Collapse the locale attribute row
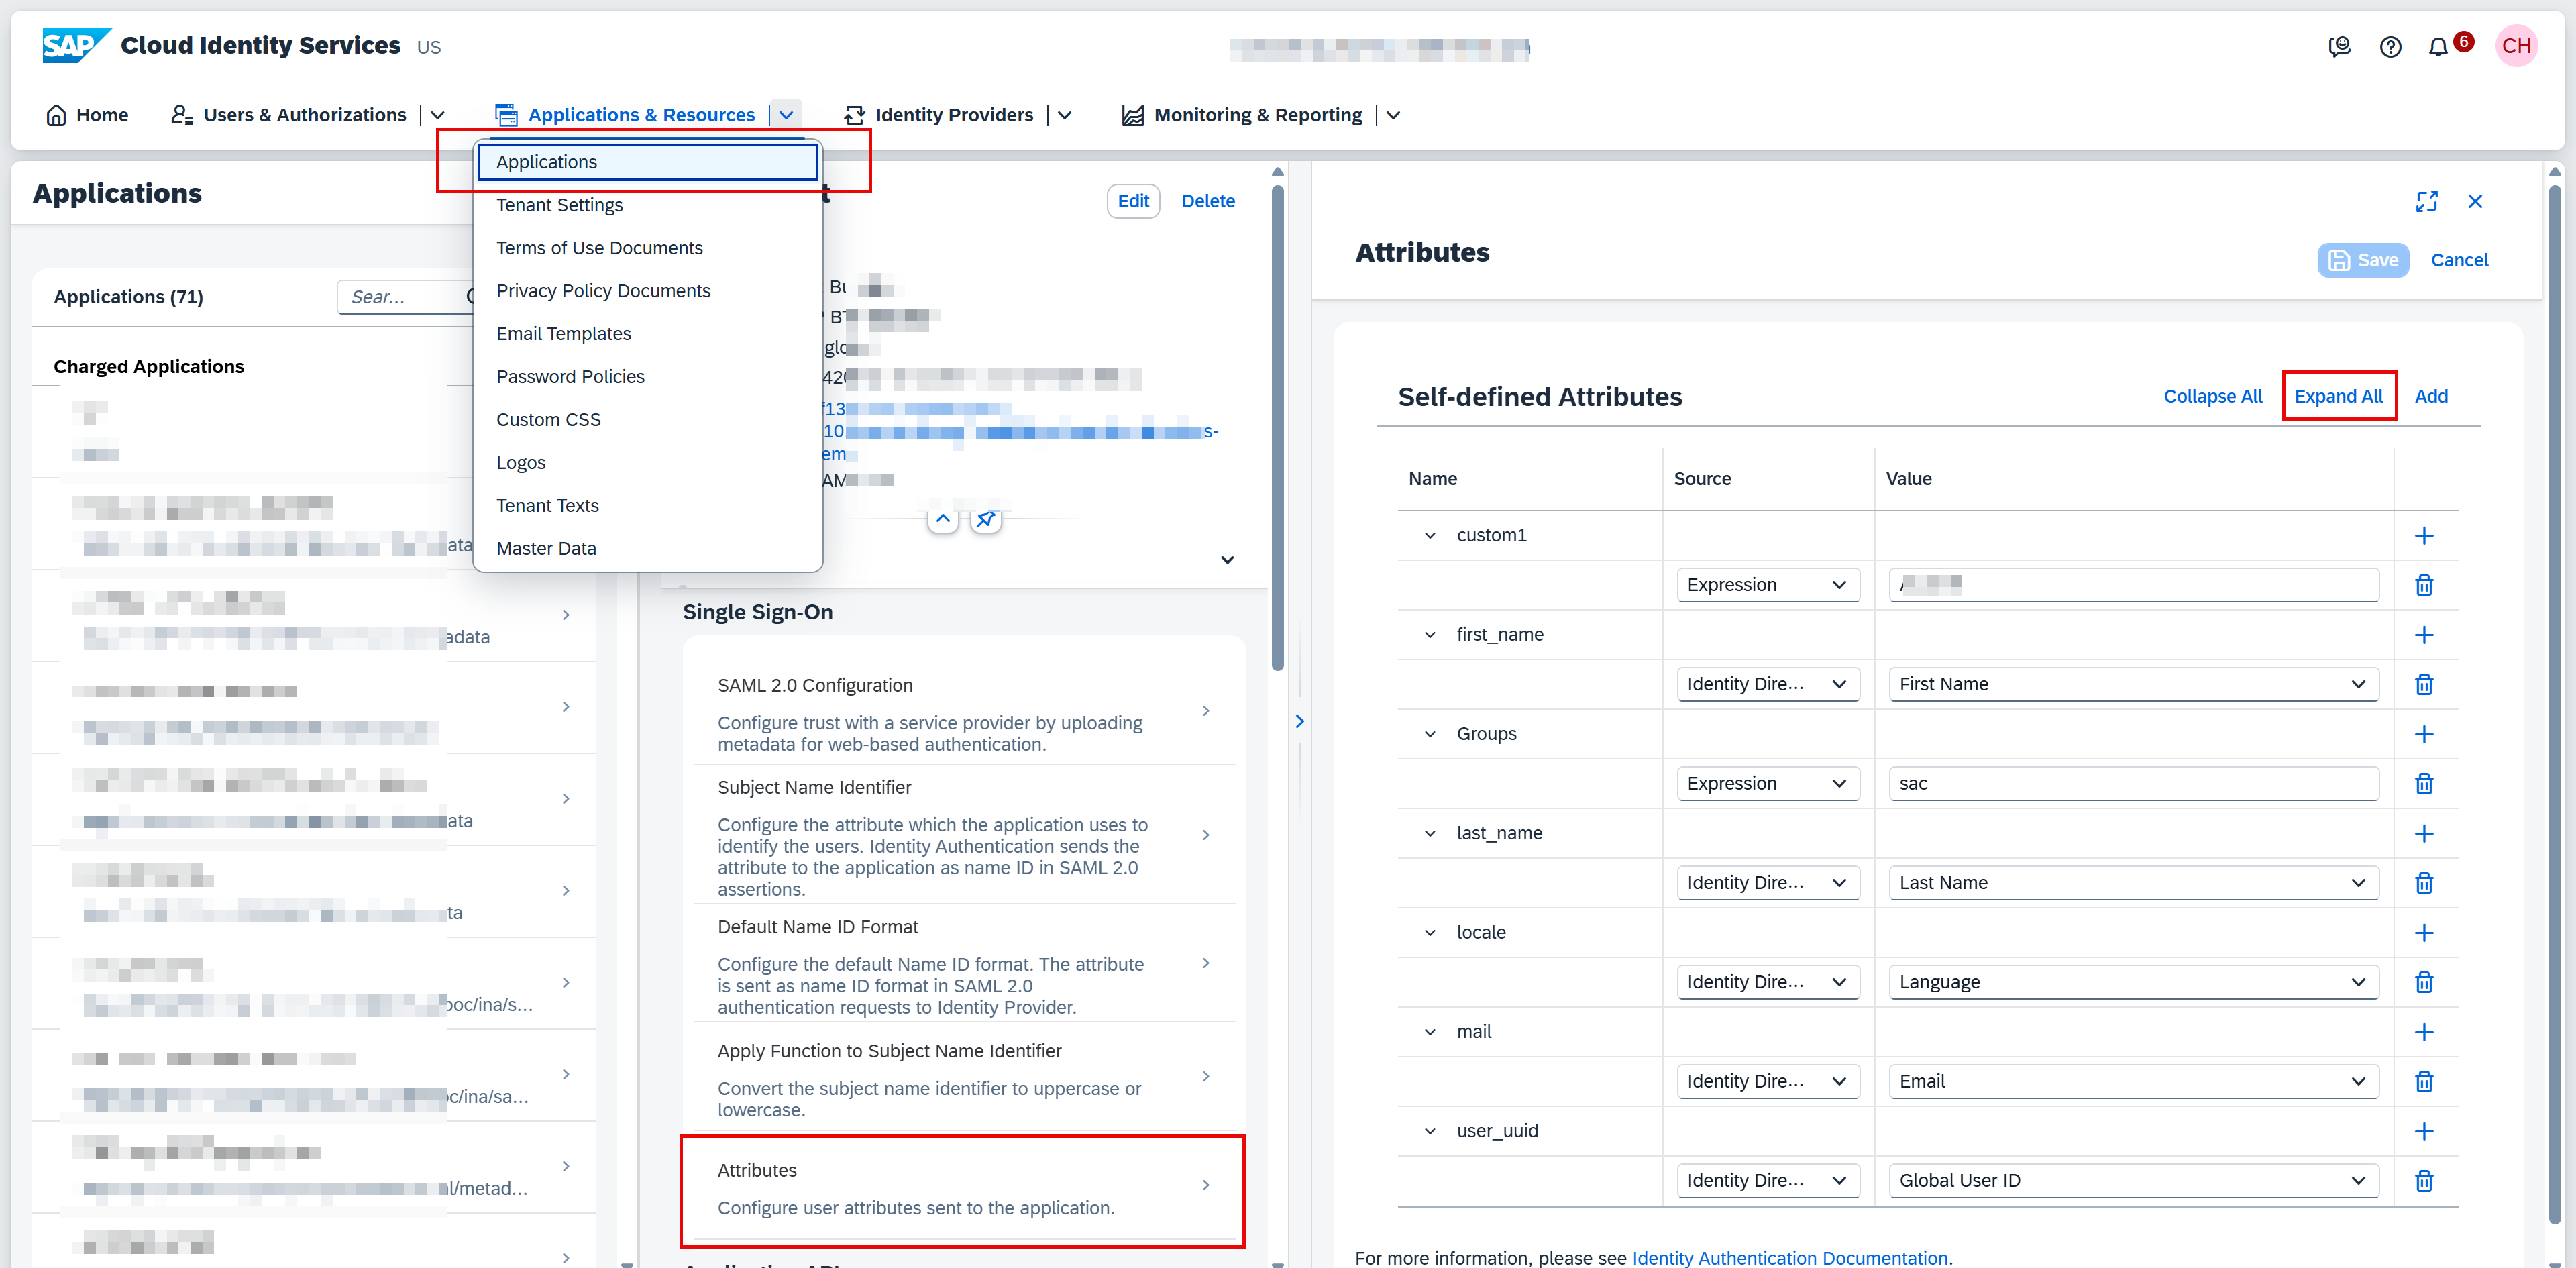 1430,932
